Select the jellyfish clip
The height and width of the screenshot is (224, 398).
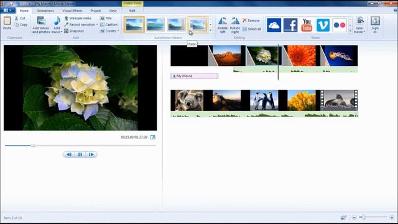pos(339,55)
